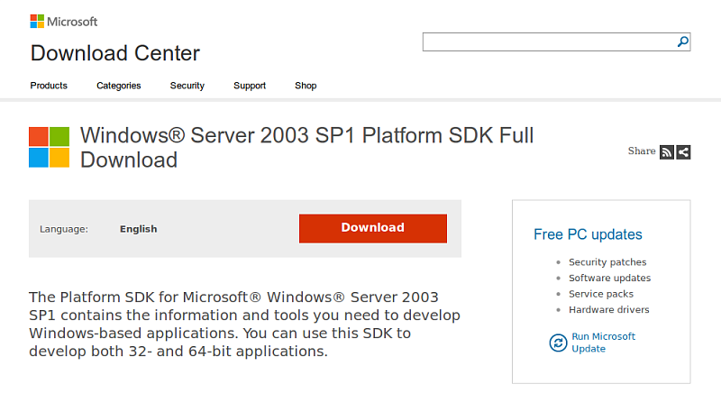Click the Microsoft logo in header
The image size is (721, 393).
[64, 21]
